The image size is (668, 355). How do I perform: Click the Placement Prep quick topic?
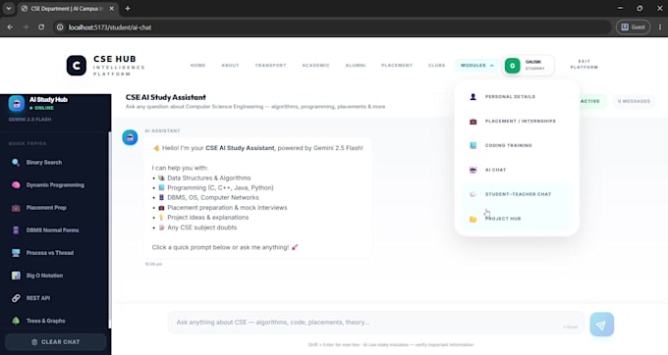coord(55,208)
